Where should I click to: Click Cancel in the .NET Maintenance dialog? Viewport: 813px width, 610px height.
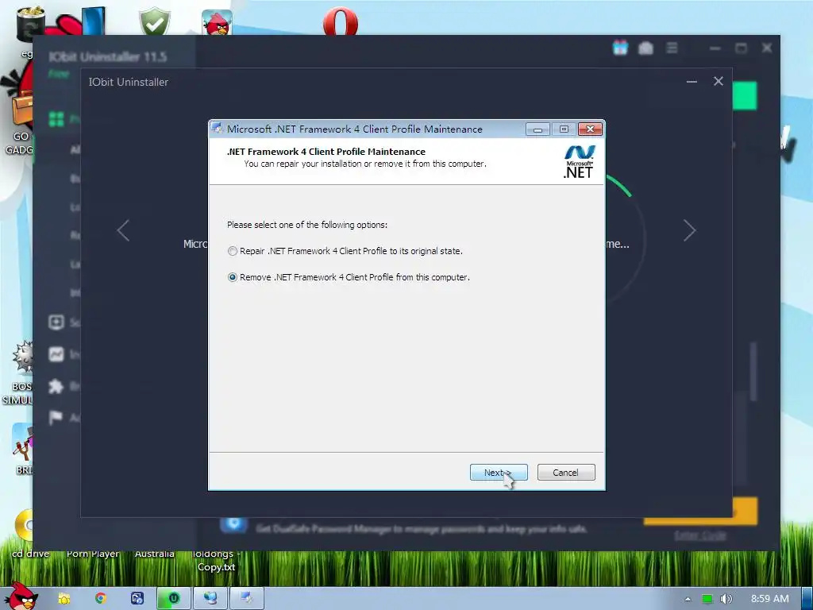[x=566, y=473]
